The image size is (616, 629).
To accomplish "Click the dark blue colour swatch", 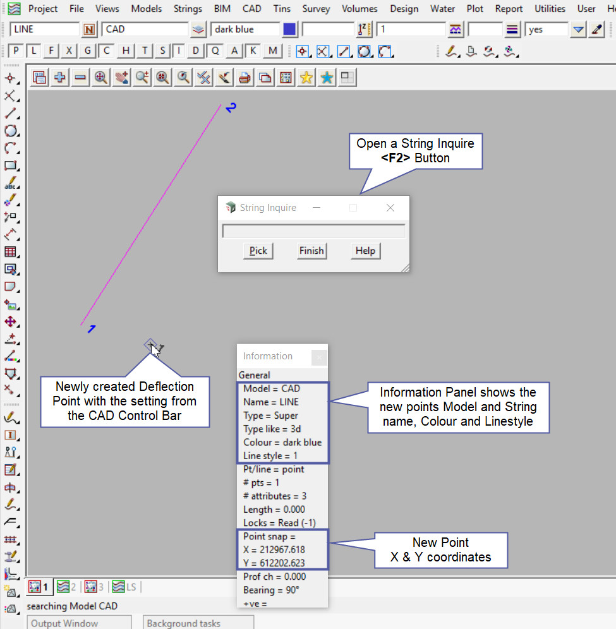I will 289,30.
